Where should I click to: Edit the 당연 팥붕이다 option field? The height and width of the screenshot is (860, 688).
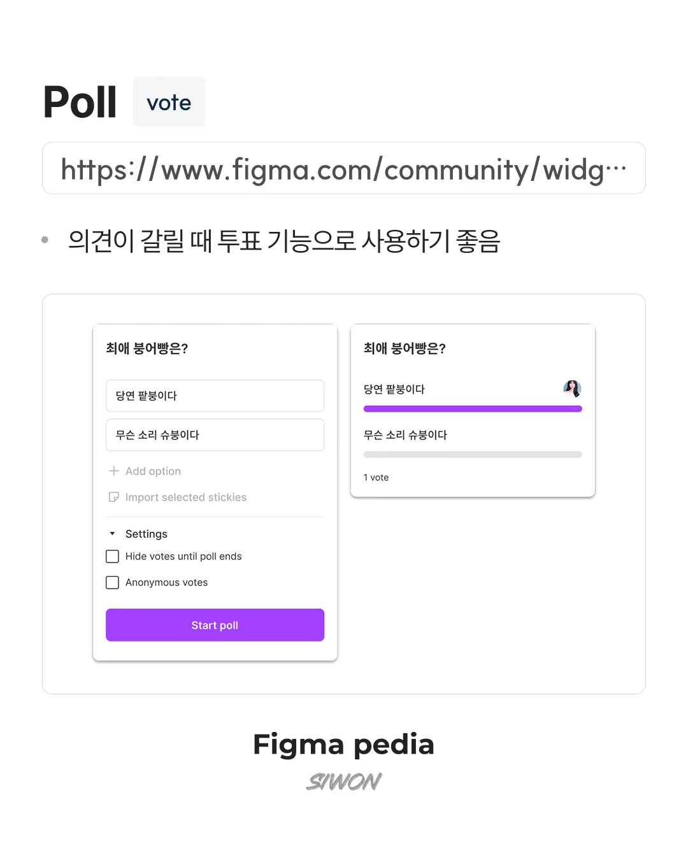(215, 396)
